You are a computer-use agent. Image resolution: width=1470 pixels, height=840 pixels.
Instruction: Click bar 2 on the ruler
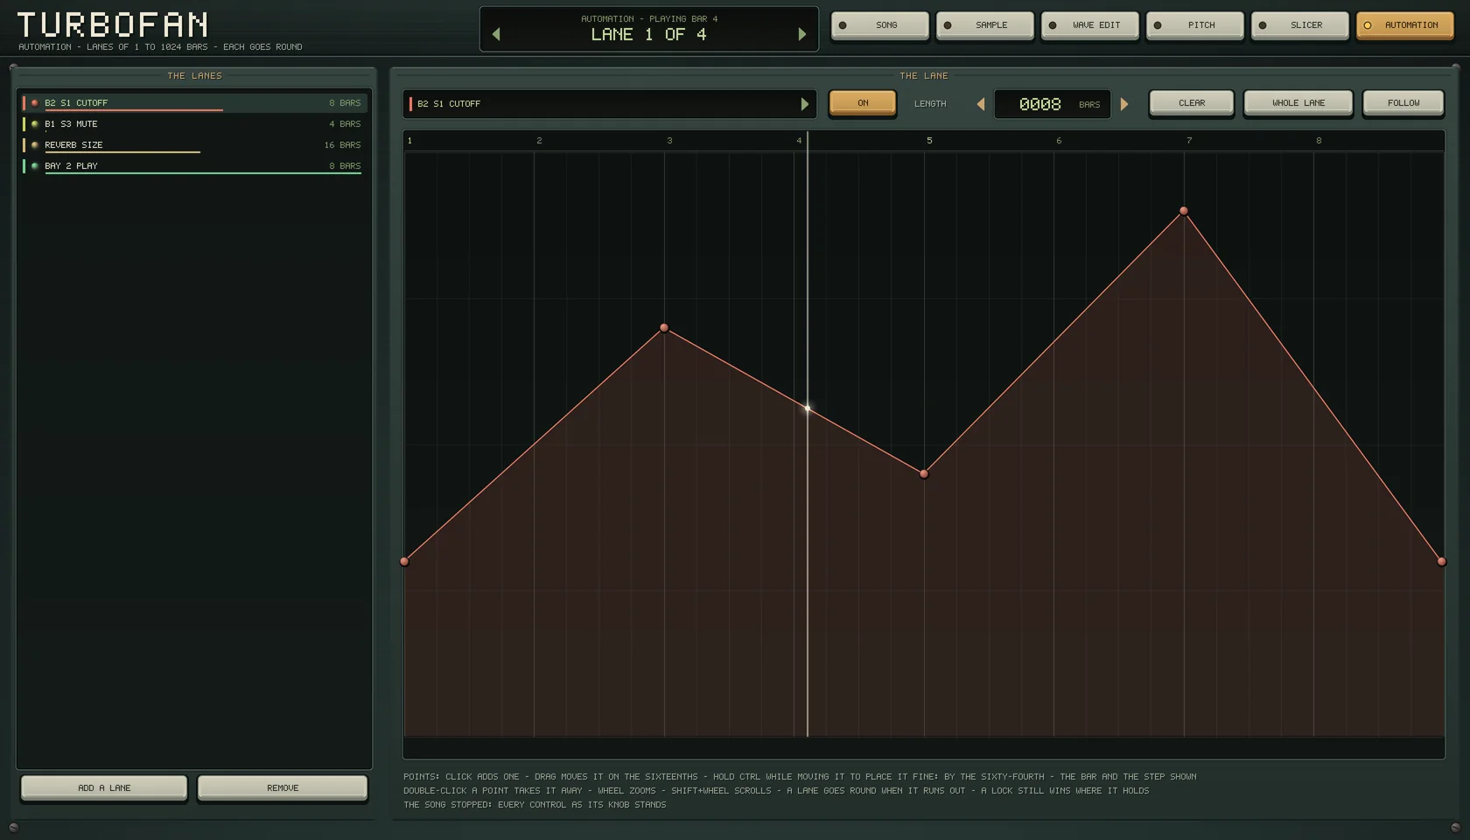(539, 141)
